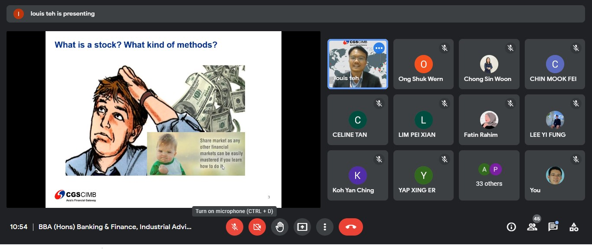The width and height of the screenshot is (592, 249).
Task: Open the Activities panel icon
Action: click(574, 227)
